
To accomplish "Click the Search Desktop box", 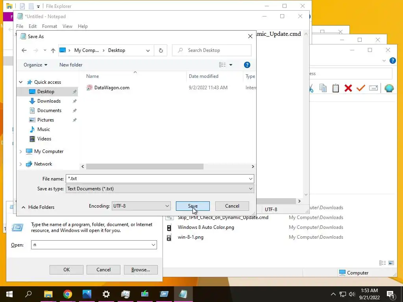I will tap(211, 50).
